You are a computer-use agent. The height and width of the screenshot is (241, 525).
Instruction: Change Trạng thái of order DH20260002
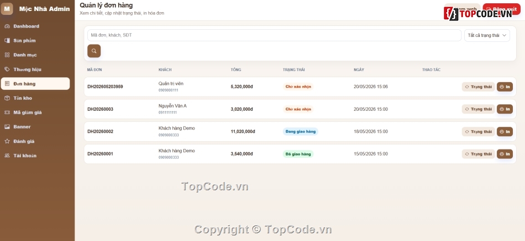pos(478,132)
